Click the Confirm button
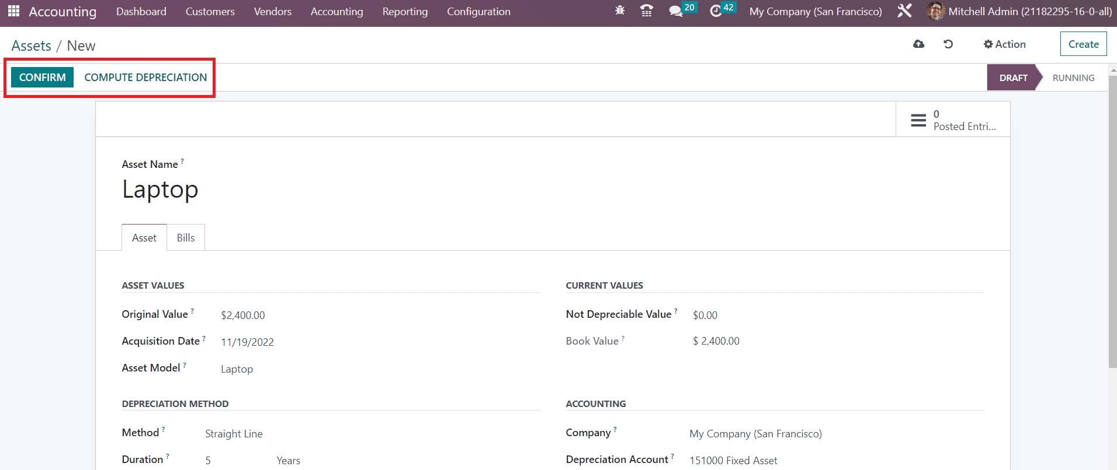Image resolution: width=1117 pixels, height=470 pixels. click(42, 78)
